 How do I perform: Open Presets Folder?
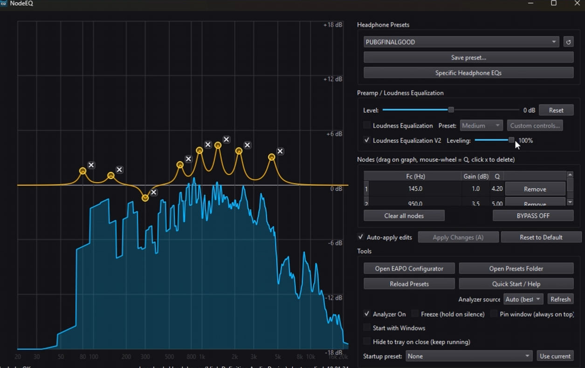tap(516, 268)
